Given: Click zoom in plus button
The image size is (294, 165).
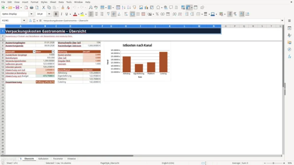Looking at the screenshot, I should (284, 163).
